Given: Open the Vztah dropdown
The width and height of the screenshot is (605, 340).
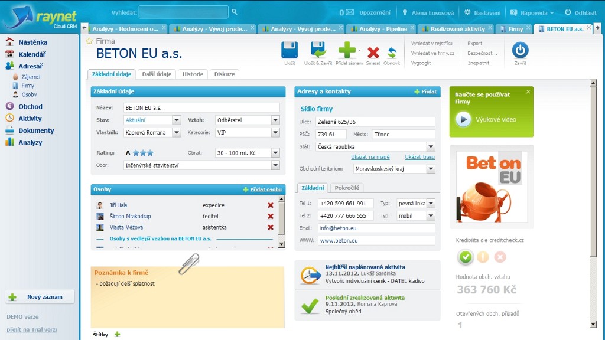Looking at the screenshot, I should 275,120.
